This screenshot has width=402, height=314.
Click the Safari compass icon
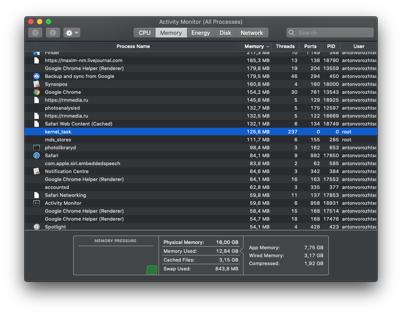click(37, 155)
